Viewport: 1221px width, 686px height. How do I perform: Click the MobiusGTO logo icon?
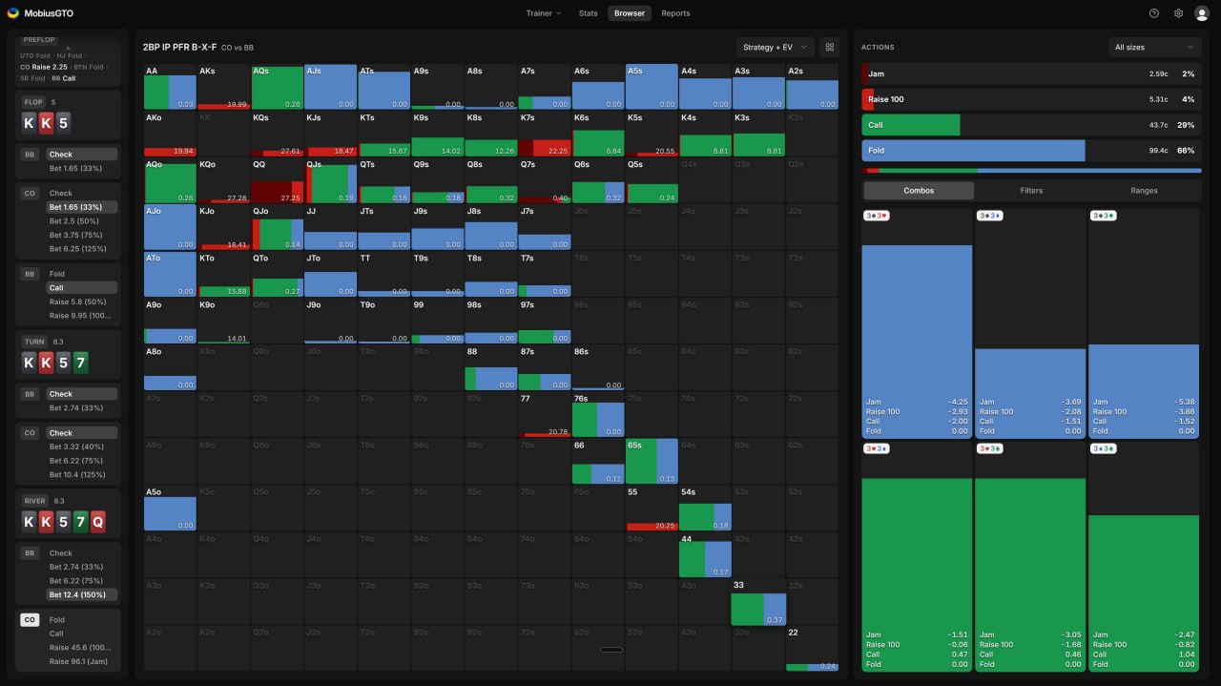coord(12,13)
